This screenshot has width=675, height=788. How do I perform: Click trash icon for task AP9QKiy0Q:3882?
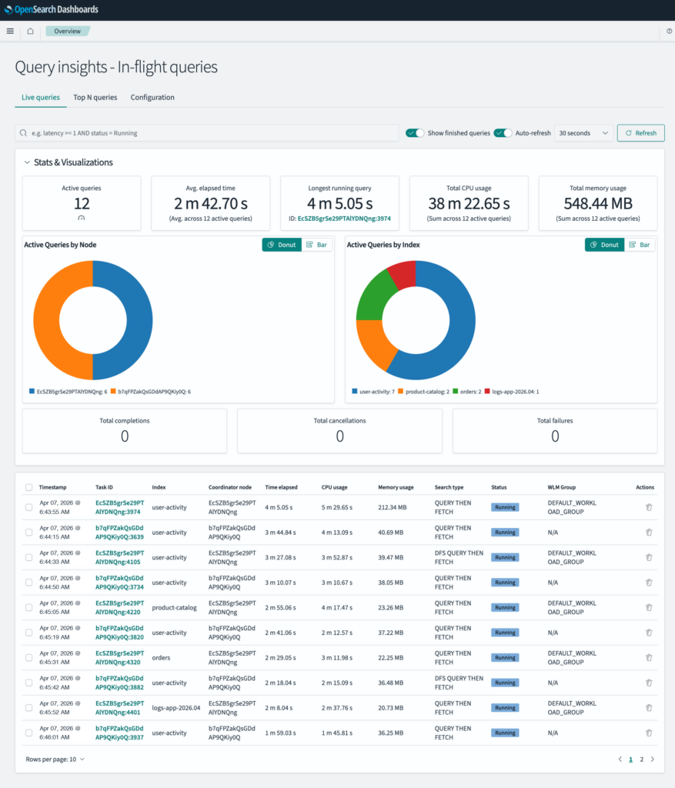tap(649, 683)
